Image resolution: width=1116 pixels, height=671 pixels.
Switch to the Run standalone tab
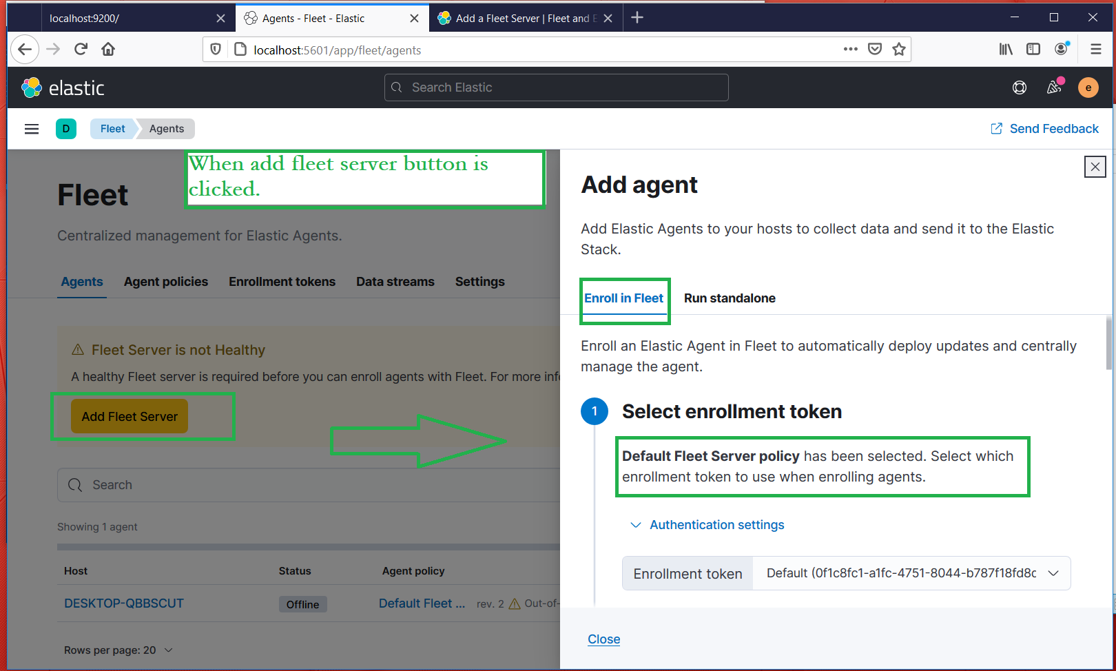point(730,298)
